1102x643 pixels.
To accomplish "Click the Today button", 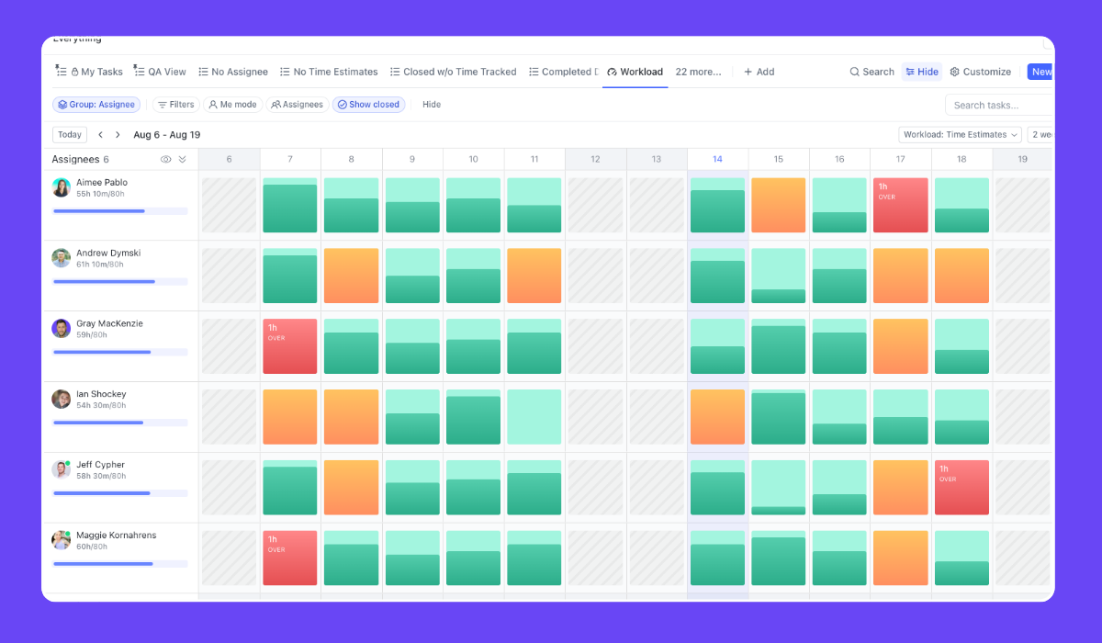I will (69, 134).
